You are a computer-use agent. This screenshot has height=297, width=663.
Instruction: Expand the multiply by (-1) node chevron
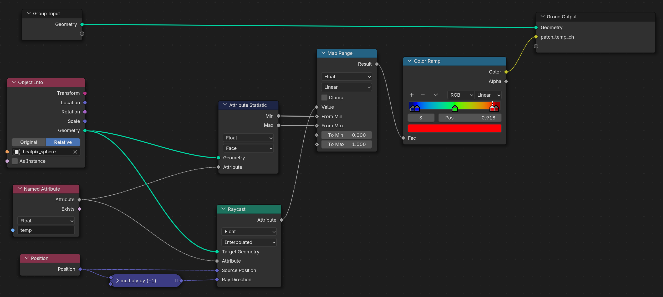tap(117, 280)
